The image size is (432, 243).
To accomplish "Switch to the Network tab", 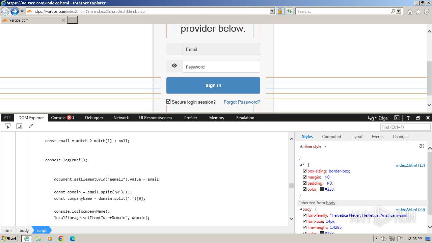I will [x=121, y=118].
